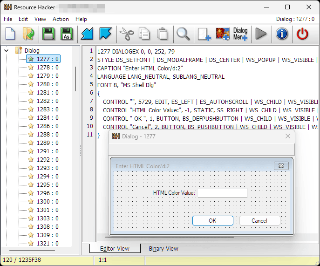Collapse the Dialog tree node
This screenshot has height=266, width=320.
7,50
